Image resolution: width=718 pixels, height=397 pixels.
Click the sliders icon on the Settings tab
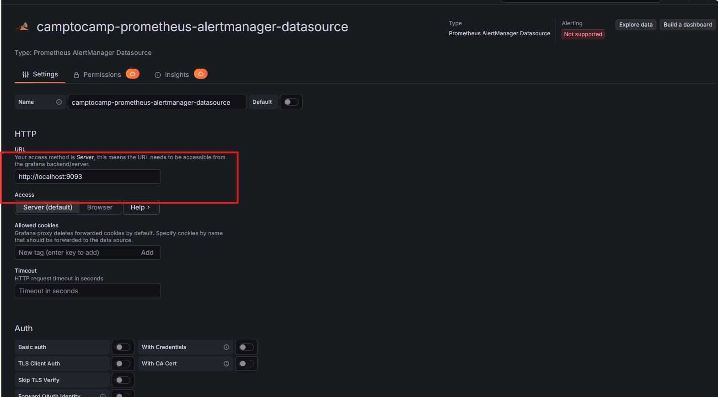(26, 75)
